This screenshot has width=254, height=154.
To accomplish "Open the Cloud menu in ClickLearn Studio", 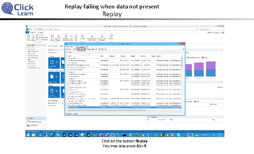I will click(81, 47).
